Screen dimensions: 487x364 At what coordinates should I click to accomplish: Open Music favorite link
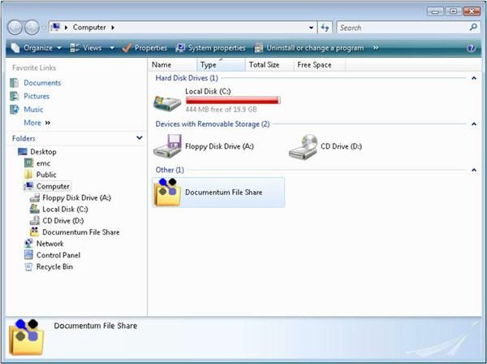pos(33,110)
